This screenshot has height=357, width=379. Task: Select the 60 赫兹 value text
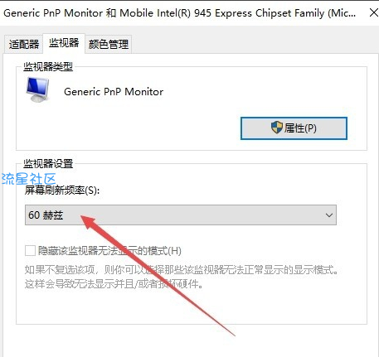pos(46,215)
